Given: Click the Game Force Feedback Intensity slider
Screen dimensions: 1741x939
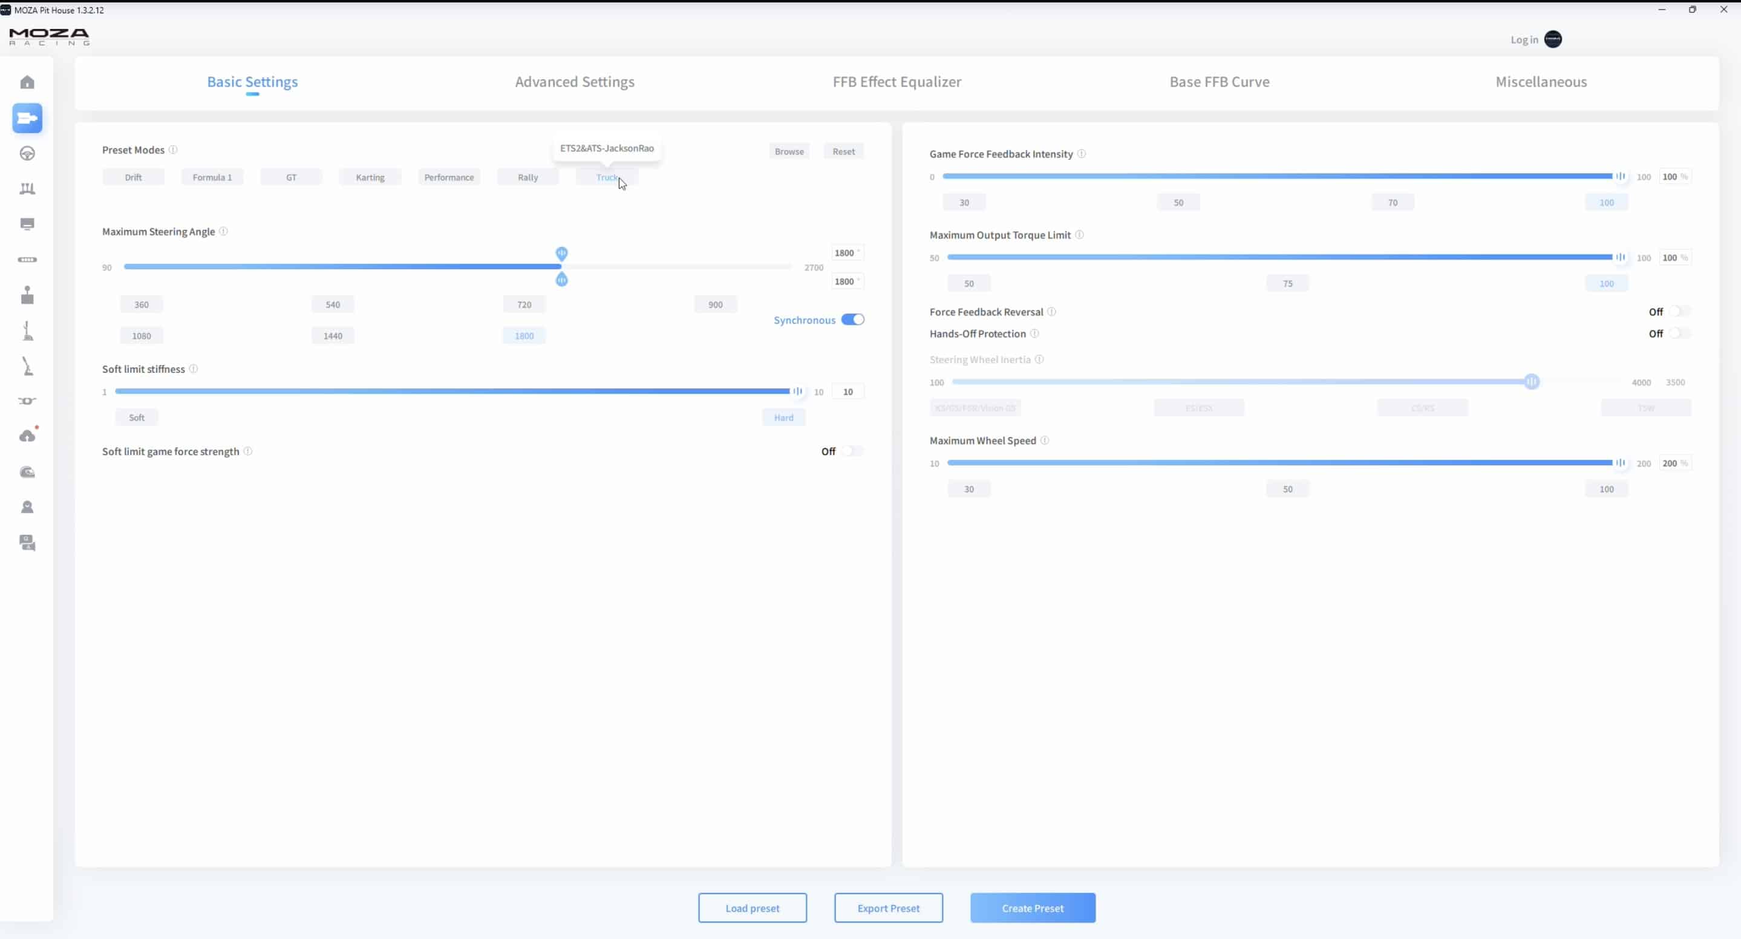Looking at the screenshot, I should click(x=1278, y=177).
